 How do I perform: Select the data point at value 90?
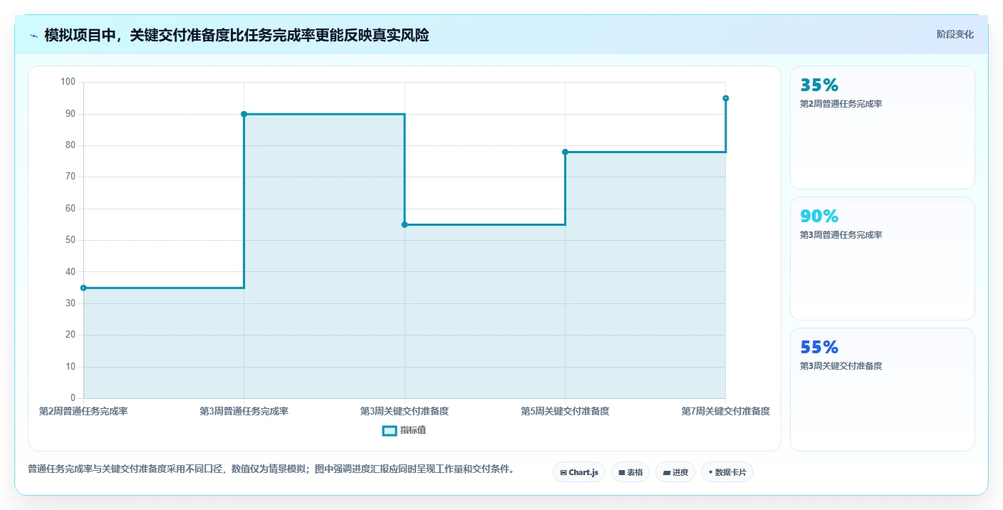point(244,114)
